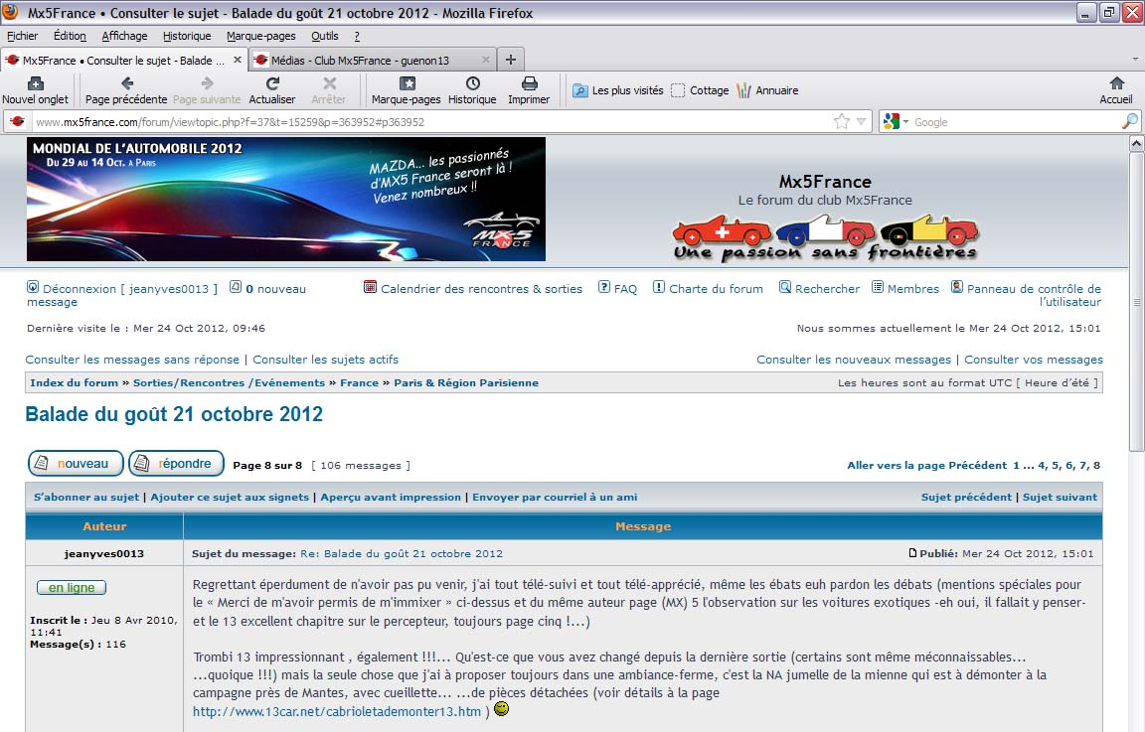1145x732 pixels.
Task: Click S'abonner au sujet
Action: click(x=86, y=497)
